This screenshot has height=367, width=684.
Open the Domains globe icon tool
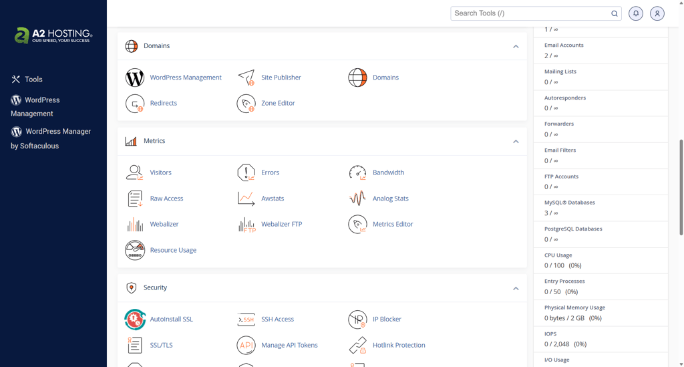(x=357, y=78)
